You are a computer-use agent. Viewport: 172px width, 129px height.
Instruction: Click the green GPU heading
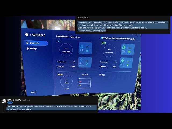pos(103,43)
